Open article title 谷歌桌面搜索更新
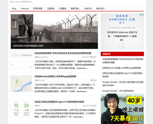 63,53
